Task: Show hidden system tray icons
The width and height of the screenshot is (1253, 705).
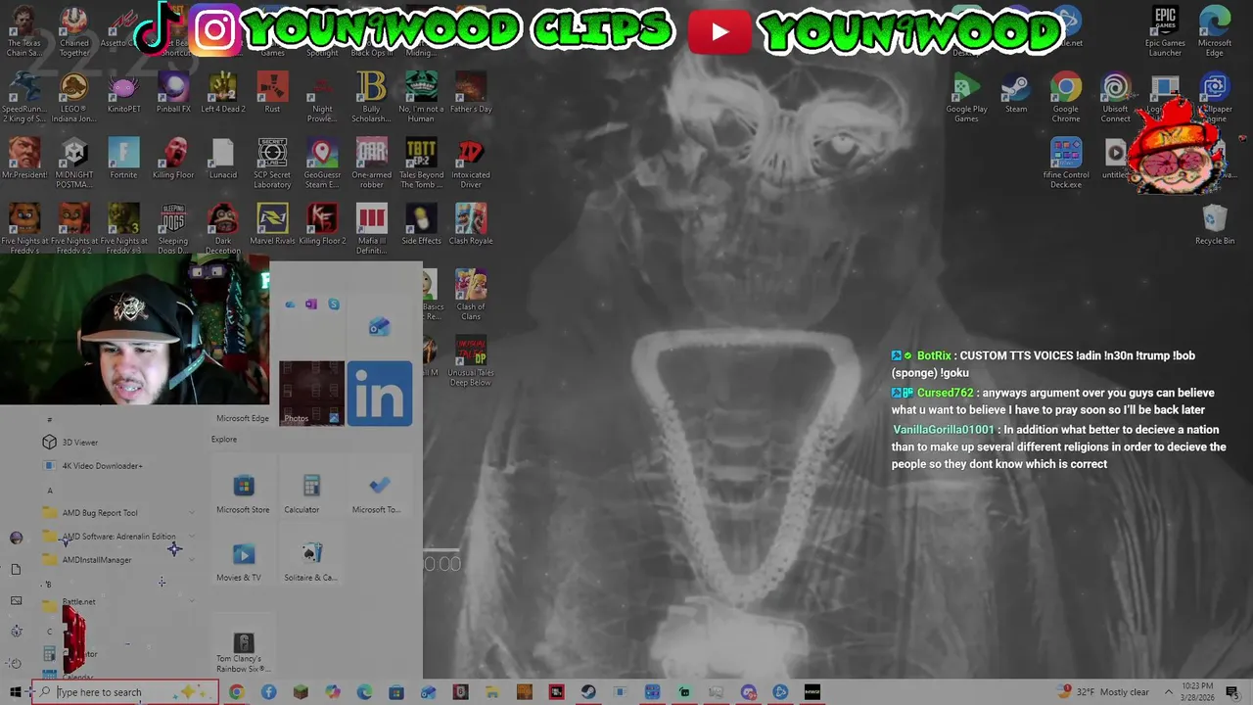Action: tap(1168, 692)
